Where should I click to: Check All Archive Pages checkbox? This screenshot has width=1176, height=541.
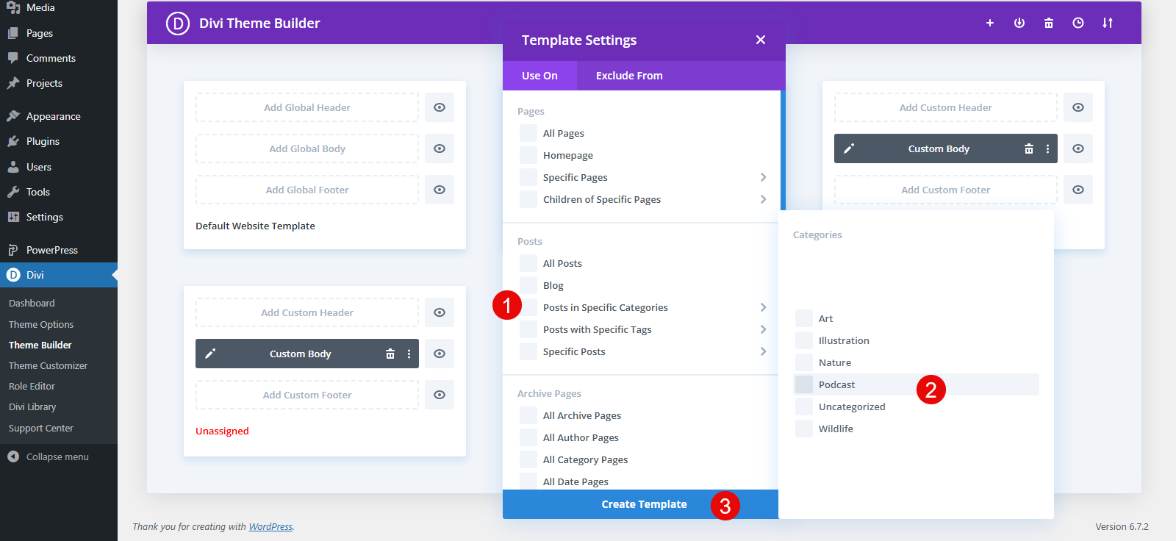click(528, 415)
